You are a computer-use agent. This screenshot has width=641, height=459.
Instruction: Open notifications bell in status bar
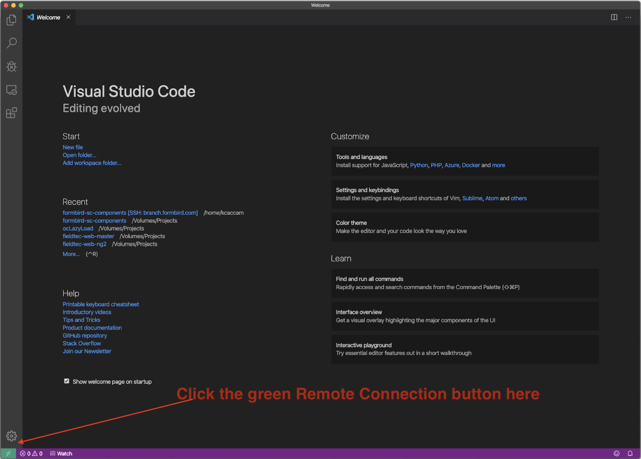(x=630, y=454)
